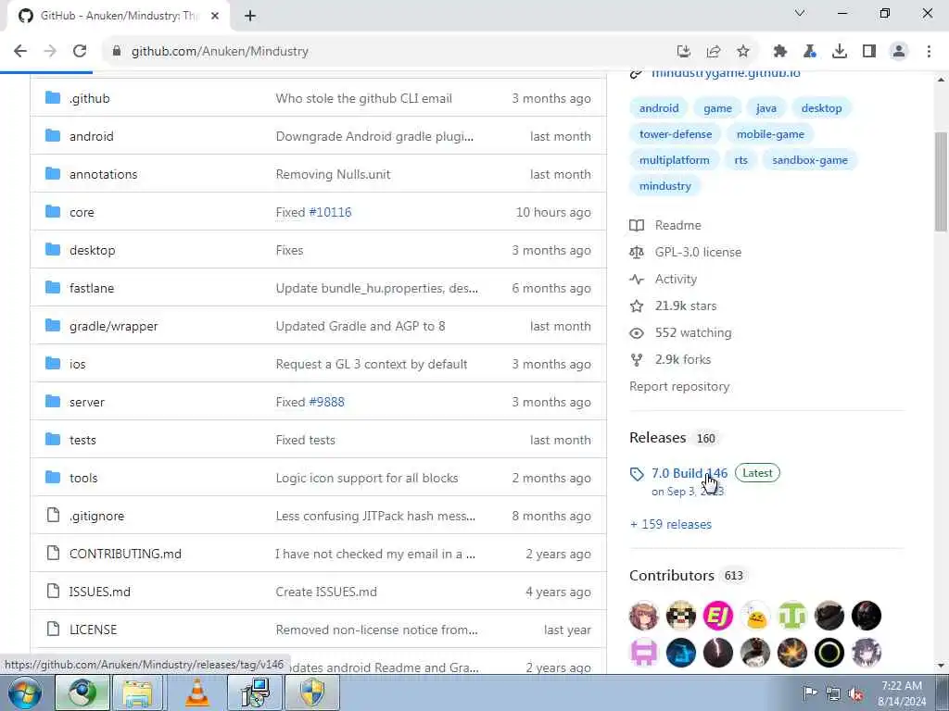
Task: Open the extensions puzzle icon
Action: pyautogui.click(x=780, y=52)
